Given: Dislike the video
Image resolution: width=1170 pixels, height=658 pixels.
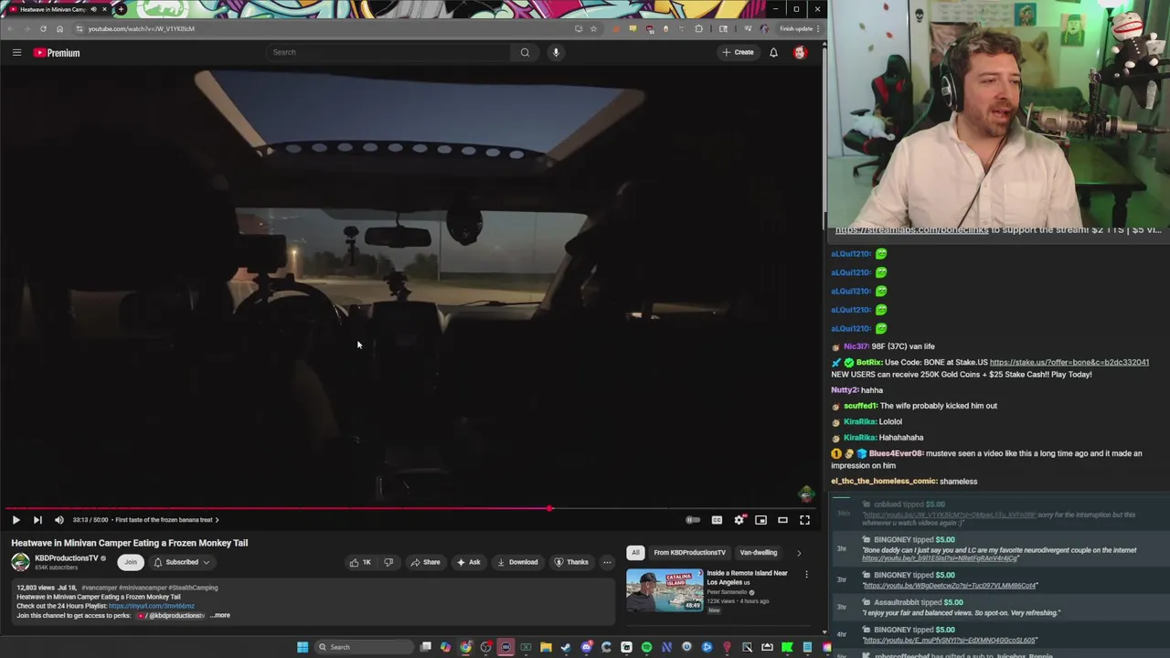Looking at the screenshot, I should [388, 562].
